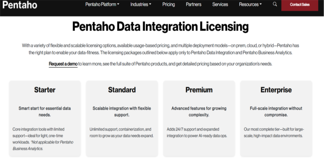
Task: Select the Standard plan heading
Action: (122, 90)
